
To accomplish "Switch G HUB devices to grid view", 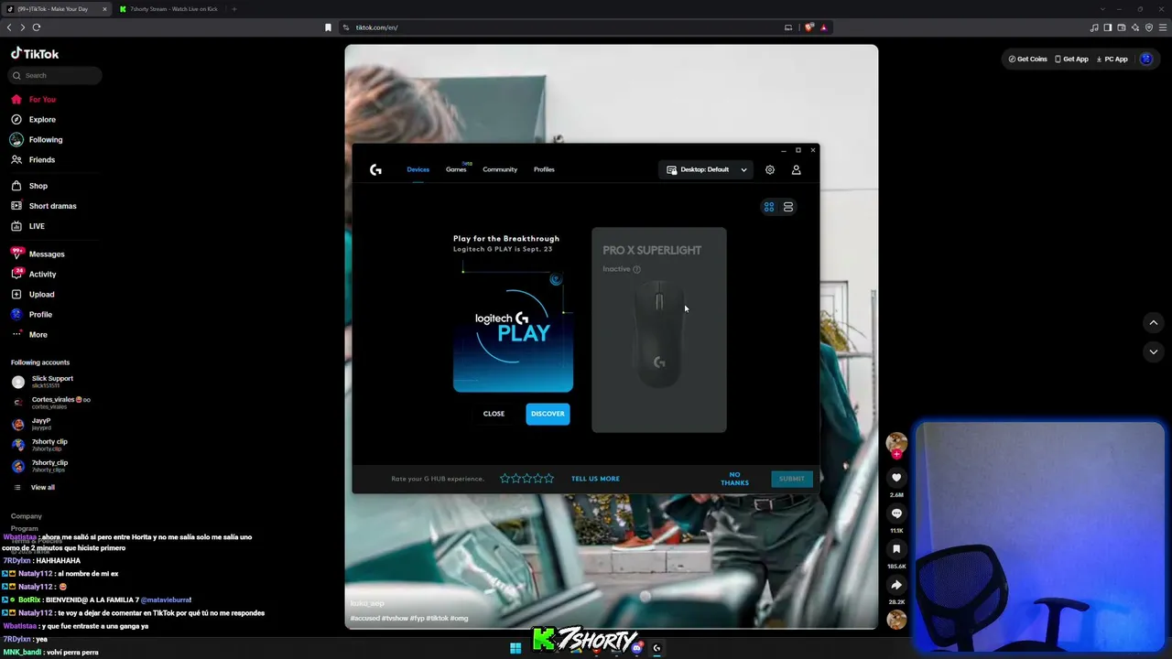I will pyautogui.click(x=769, y=207).
